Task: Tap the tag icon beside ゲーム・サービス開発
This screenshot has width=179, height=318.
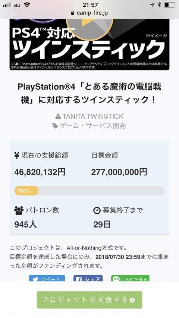Action: coord(55,126)
